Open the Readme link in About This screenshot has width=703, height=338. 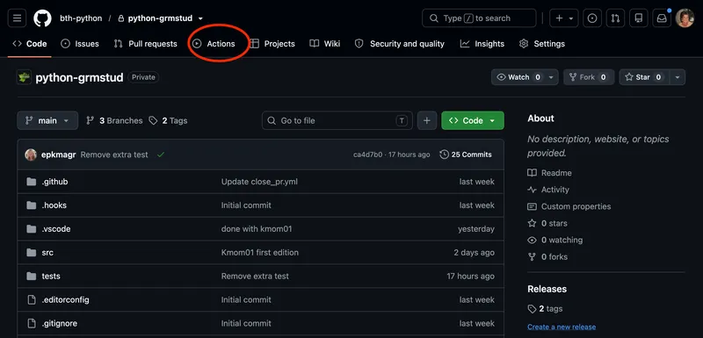[x=550, y=173]
